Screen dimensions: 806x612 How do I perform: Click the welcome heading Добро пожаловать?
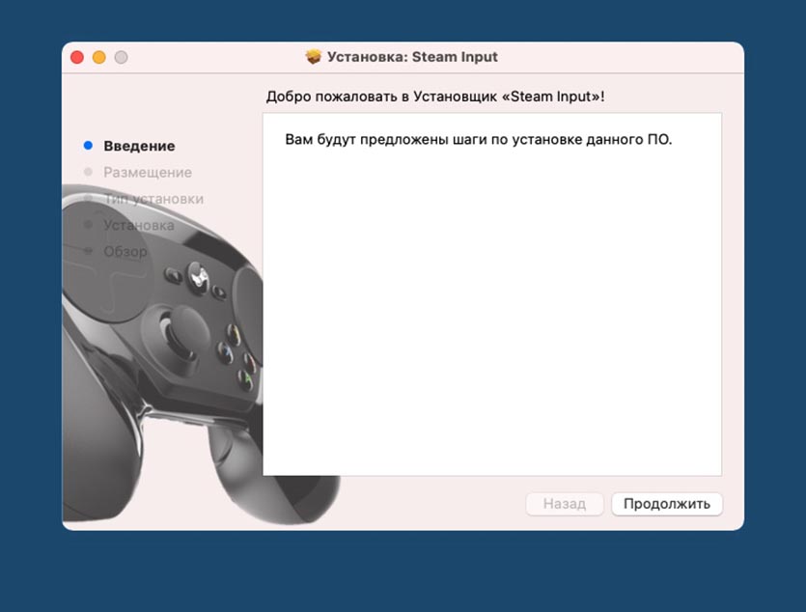coord(435,97)
